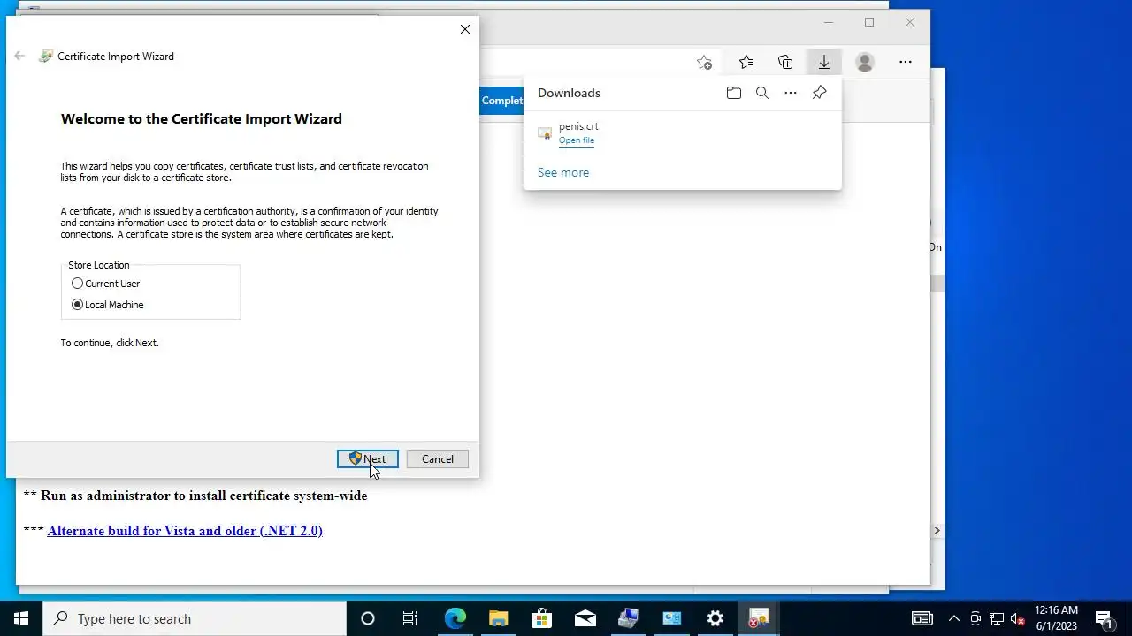
Task: Add this page to favorites in Edge
Action: (x=704, y=62)
